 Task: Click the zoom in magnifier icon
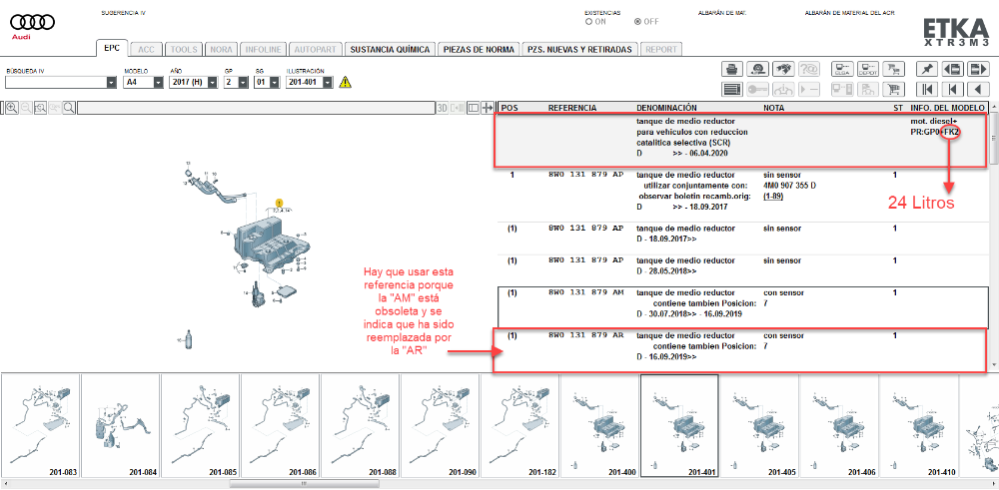coord(12,108)
